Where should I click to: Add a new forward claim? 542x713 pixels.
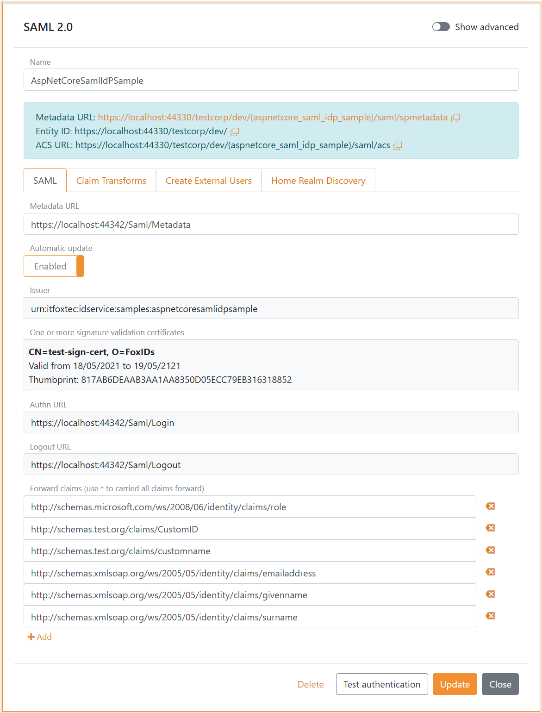pos(40,637)
